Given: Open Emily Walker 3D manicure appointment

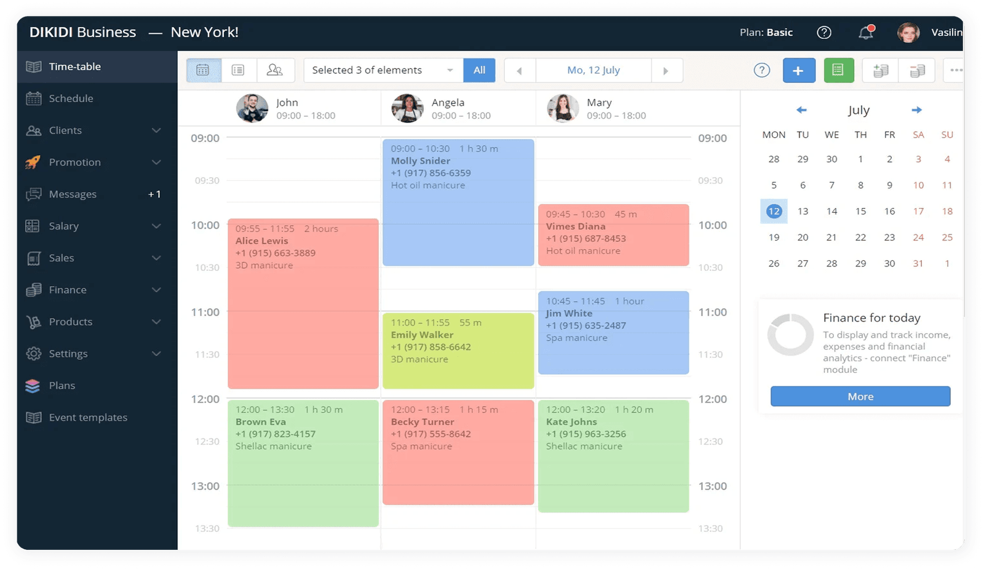Looking at the screenshot, I should [x=458, y=351].
